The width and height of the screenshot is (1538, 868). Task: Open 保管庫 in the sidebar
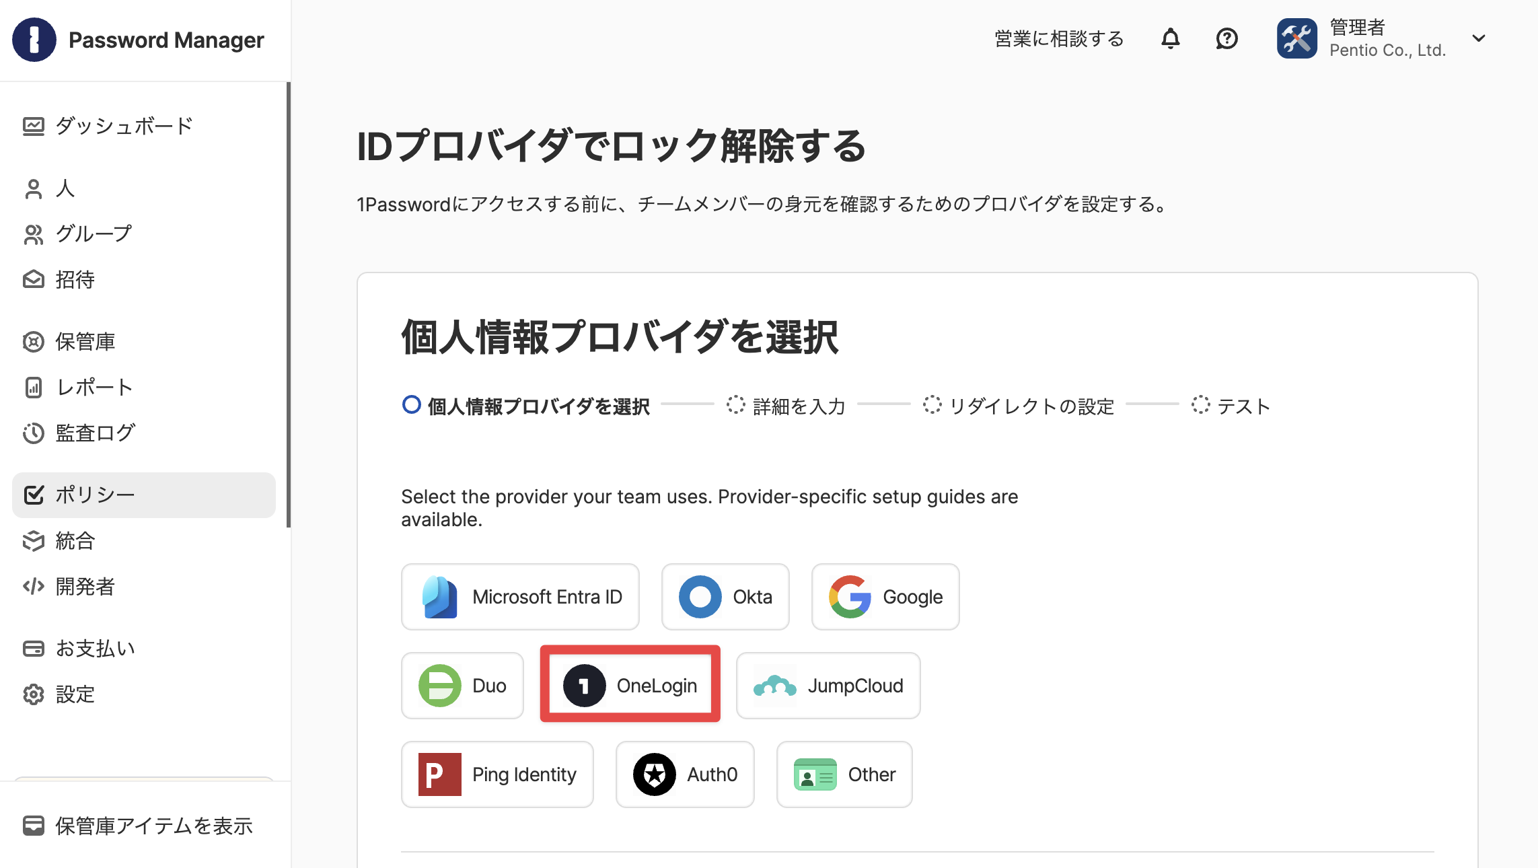pyautogui.click(x=144, y=342)
